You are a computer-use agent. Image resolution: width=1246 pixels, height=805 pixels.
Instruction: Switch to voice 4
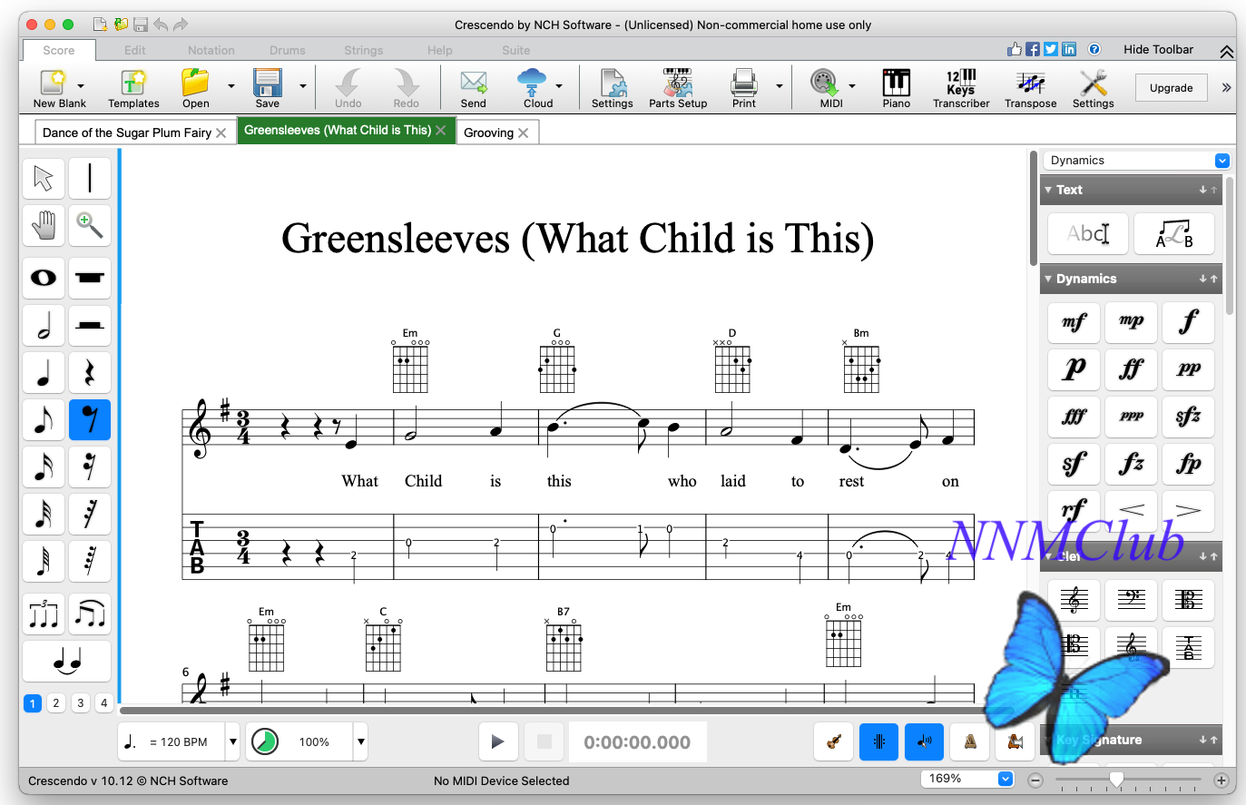pyautogui.click(x=104, y=703)
